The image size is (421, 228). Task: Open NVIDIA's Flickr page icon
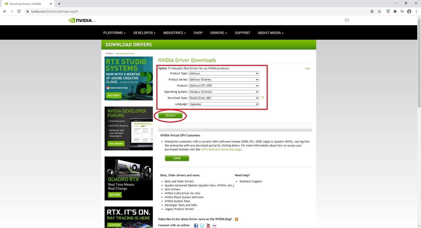tap(214, 225)
